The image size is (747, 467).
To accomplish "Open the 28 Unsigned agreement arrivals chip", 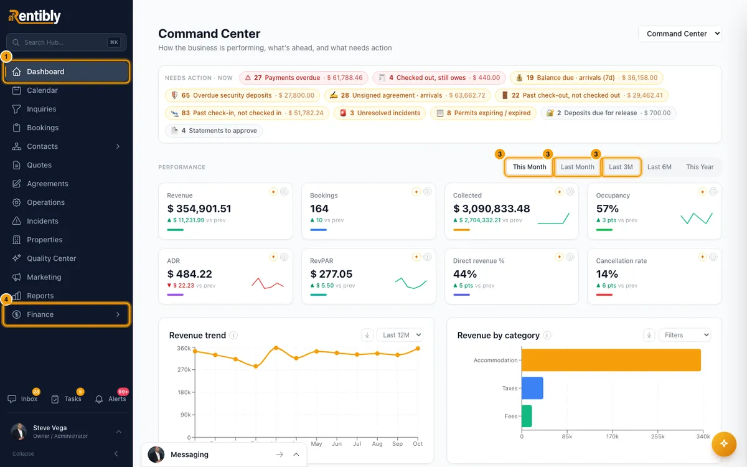I will click(407, 95).
